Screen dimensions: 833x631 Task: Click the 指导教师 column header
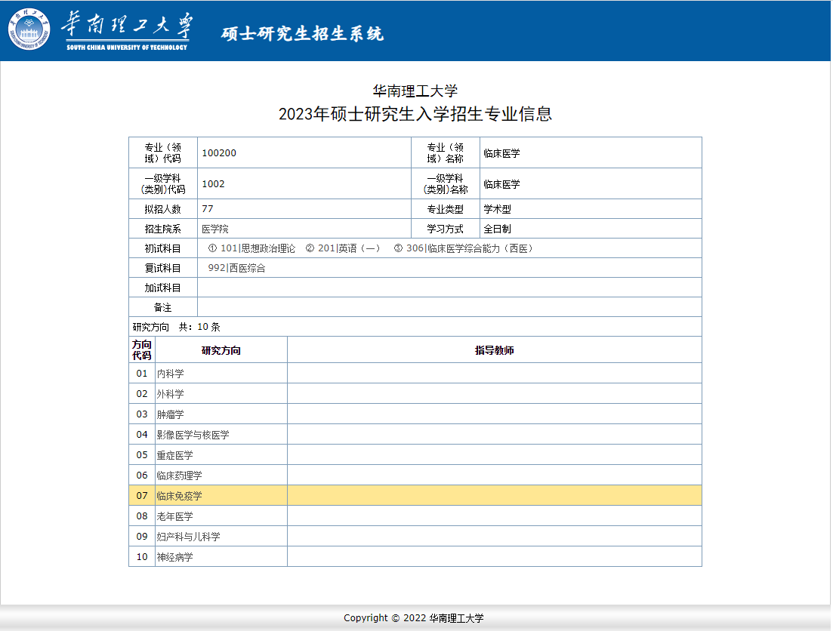coord(495,350)
